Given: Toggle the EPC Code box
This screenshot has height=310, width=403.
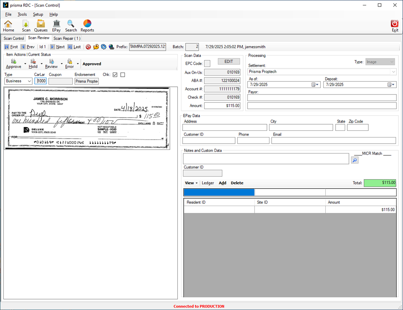Looking at the screenshot, I should coord(207,63).
